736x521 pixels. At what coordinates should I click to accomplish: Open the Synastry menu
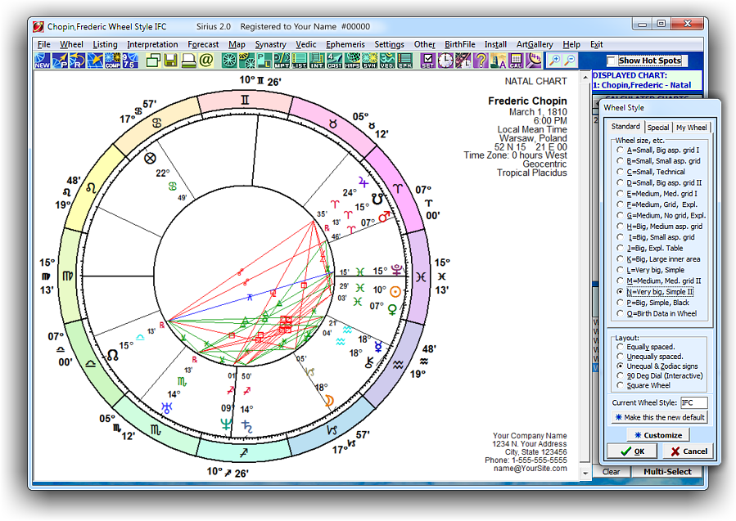tap(270, 44)
